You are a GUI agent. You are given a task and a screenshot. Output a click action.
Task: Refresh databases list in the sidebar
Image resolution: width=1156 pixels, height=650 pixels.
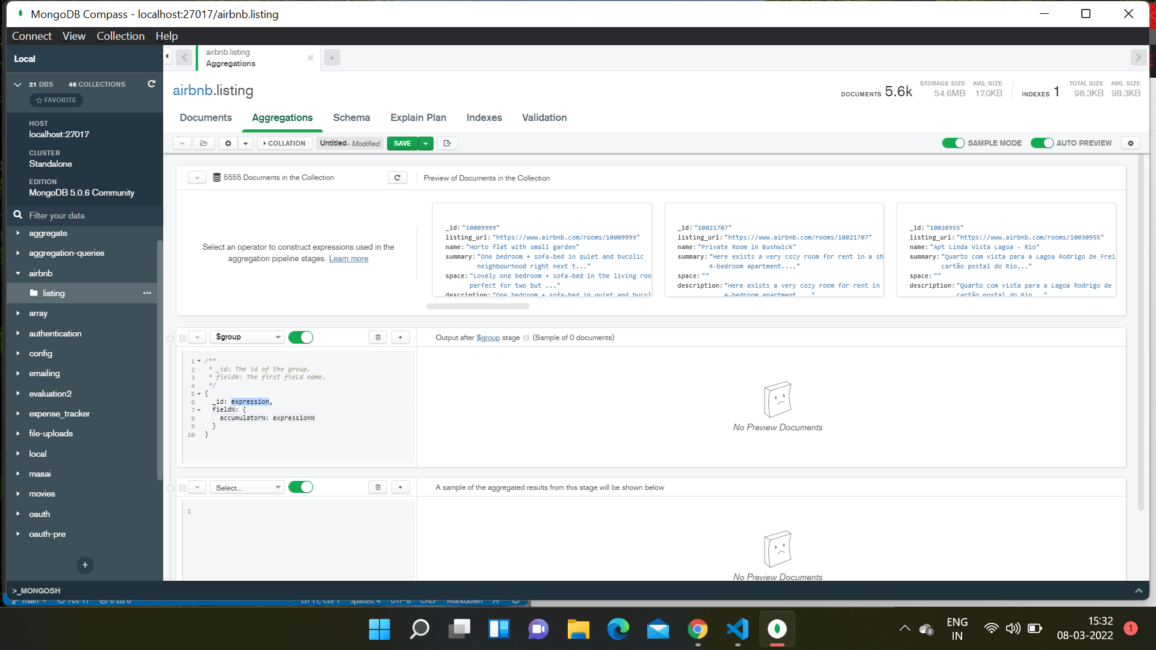(152, 84)
